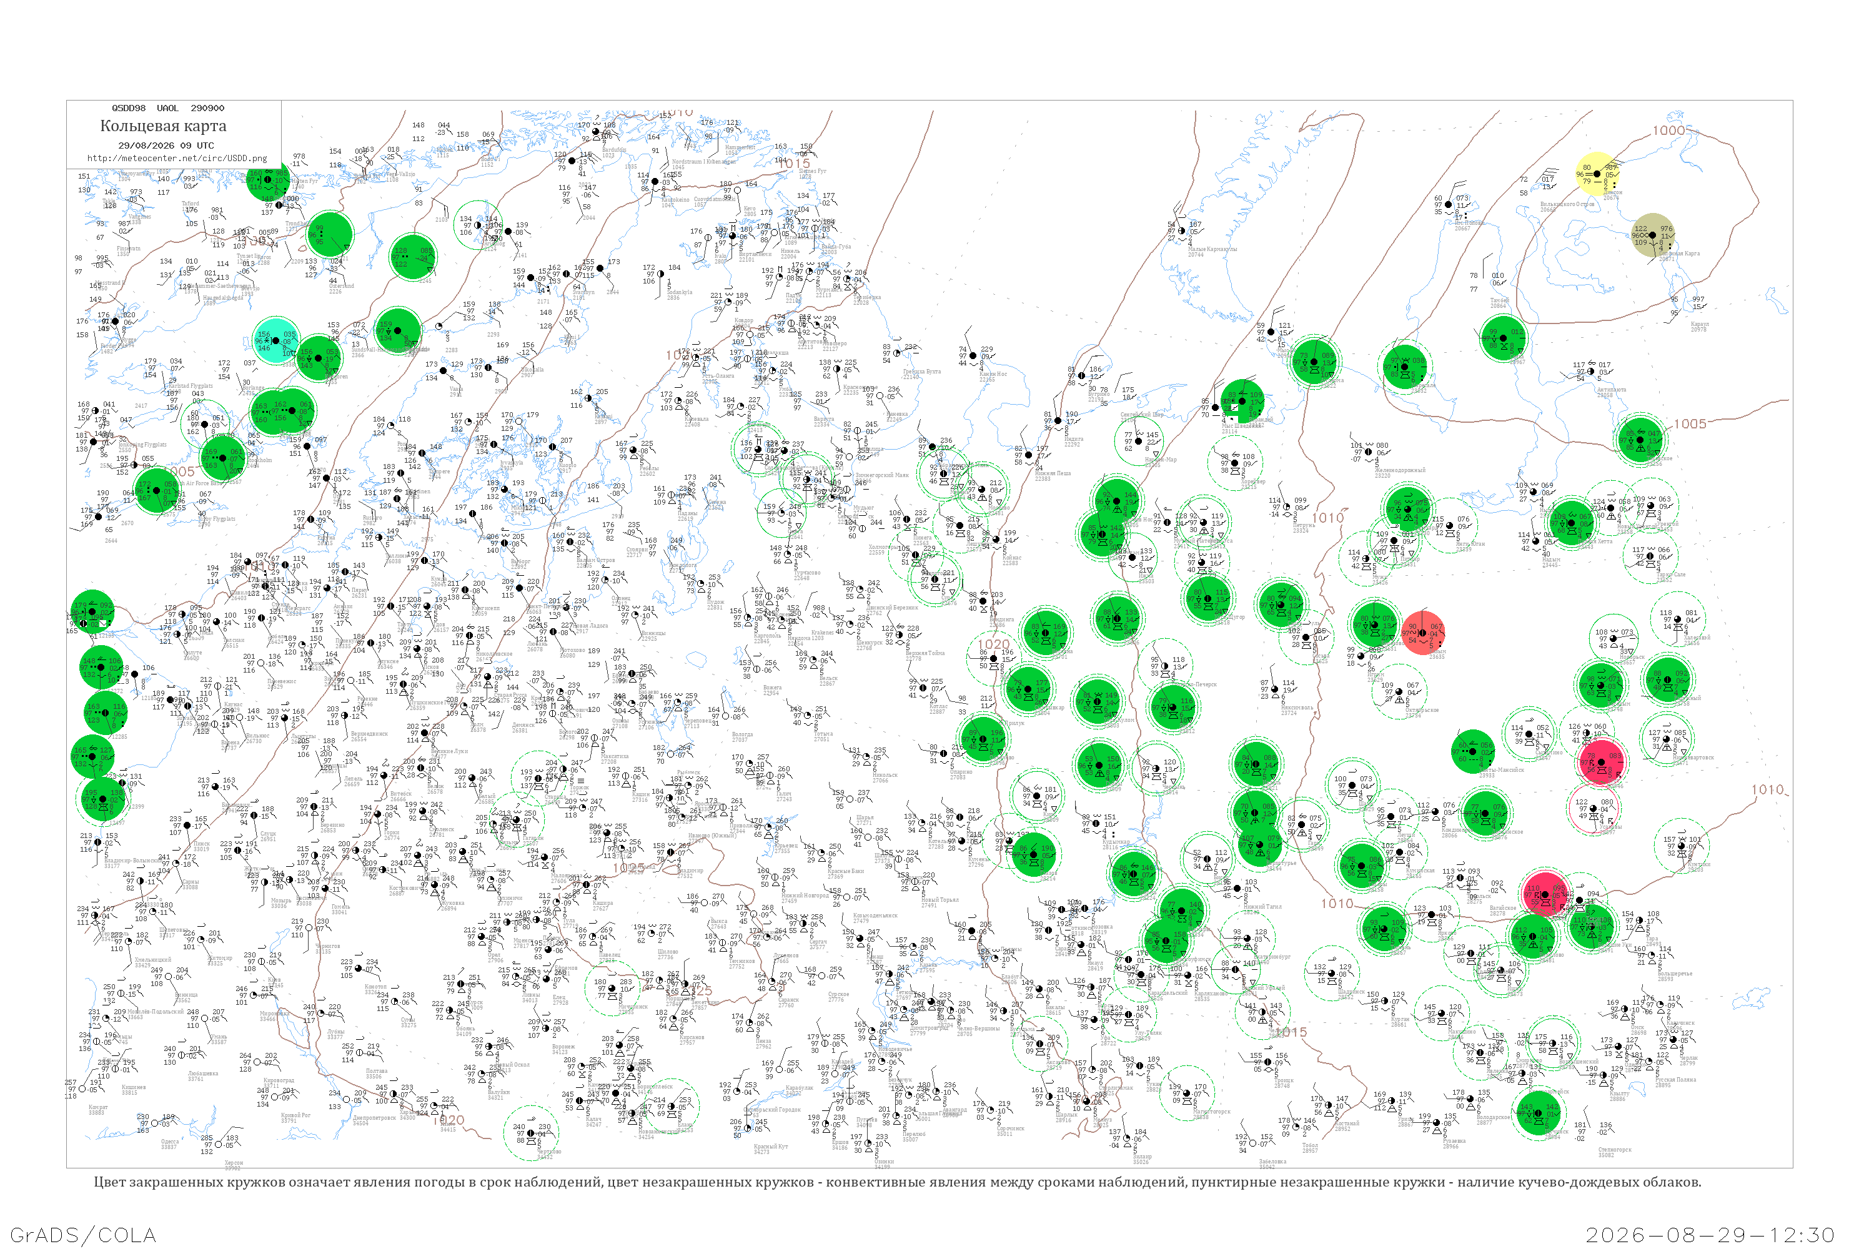
Task: Click the 2026-08-29-12:30 timestamp
Action: tap(1710, 1235)
